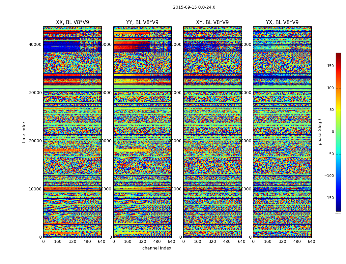Click the YX plot x-tick label 480

click(x=297, y=242)
